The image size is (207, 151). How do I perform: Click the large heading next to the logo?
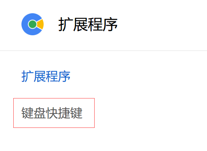88,24
